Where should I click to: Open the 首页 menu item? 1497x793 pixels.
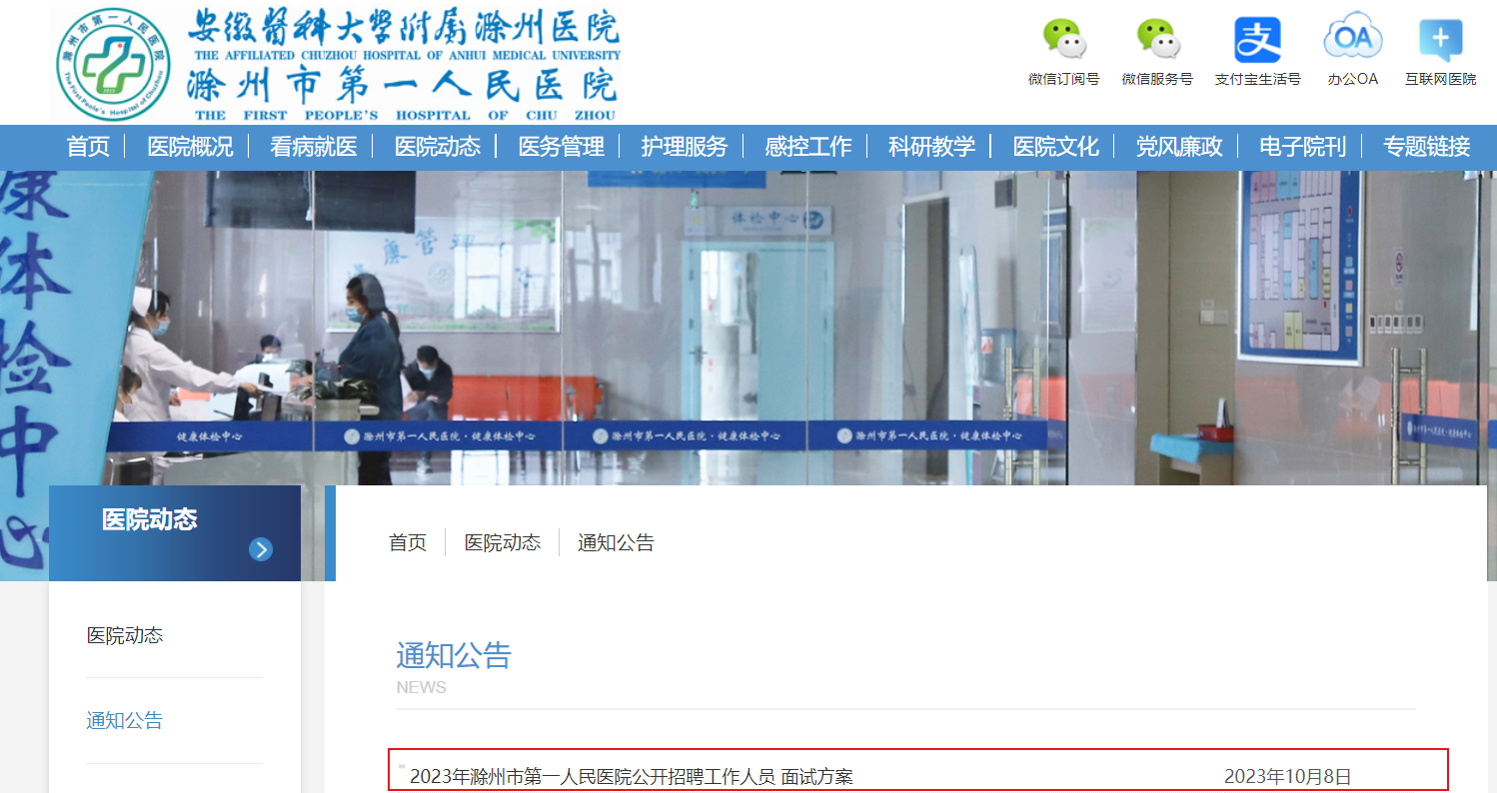click(88, 147)
